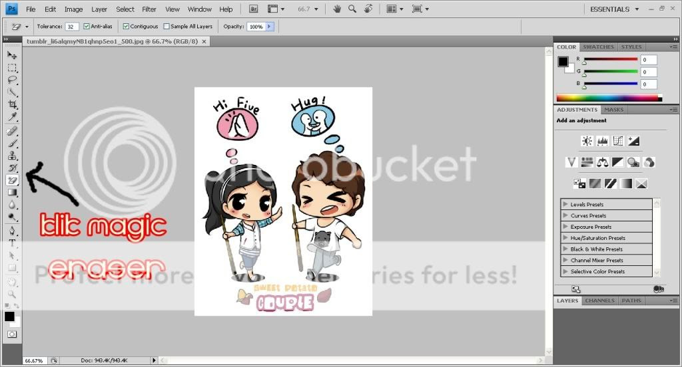This screenshot has height=367, width=682.
Task: Click the Zoom tool in application bar
Action: pos(352,9)
